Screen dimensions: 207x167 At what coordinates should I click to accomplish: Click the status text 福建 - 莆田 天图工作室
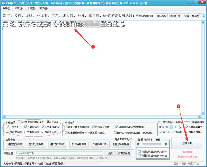pos(186,164)
